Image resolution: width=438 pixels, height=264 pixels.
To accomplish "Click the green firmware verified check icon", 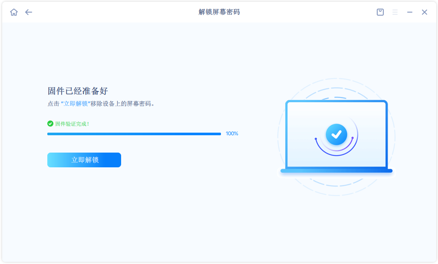I will pyautogui.click(x=50, y=124).
